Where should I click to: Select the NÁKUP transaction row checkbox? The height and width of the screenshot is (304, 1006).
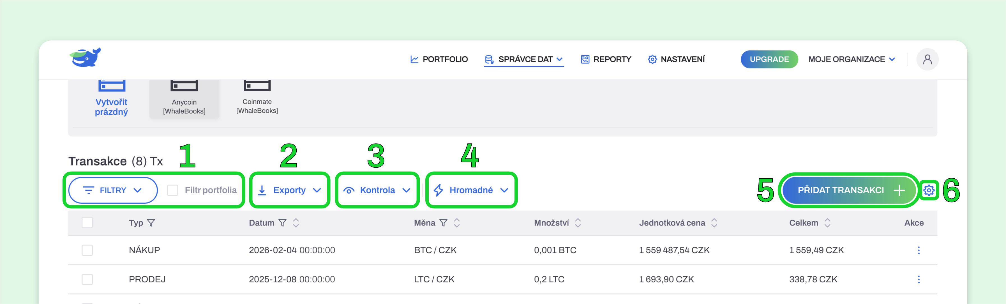click(x=87, y=250)
